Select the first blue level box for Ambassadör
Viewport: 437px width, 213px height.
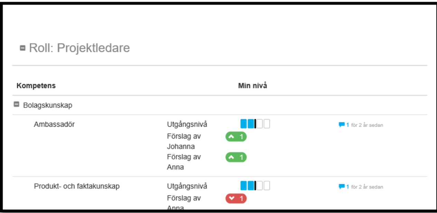point(243,124)
